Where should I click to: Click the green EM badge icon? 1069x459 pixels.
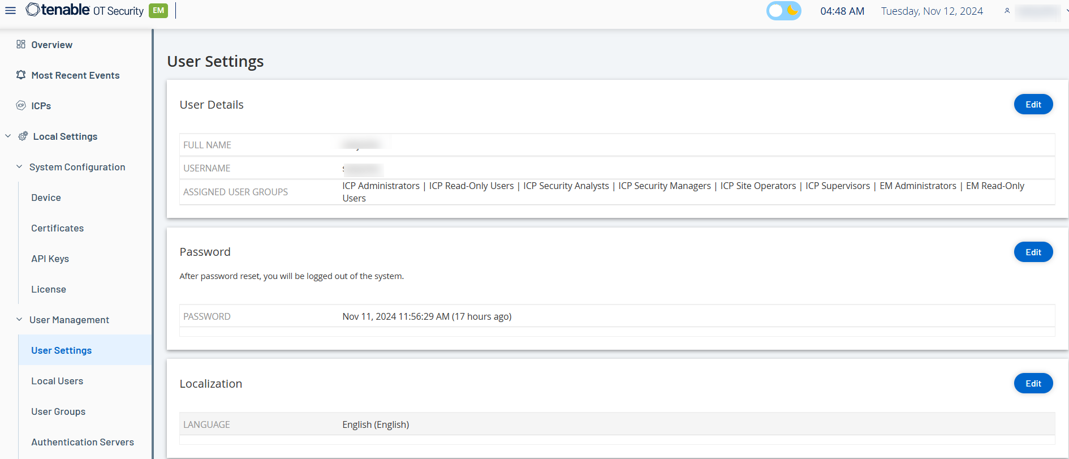pyautogui.click(x=158, y=10)
